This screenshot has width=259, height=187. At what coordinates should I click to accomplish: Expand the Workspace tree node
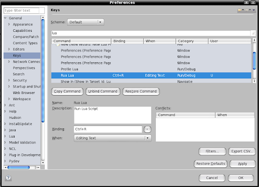tap(9, 99)
